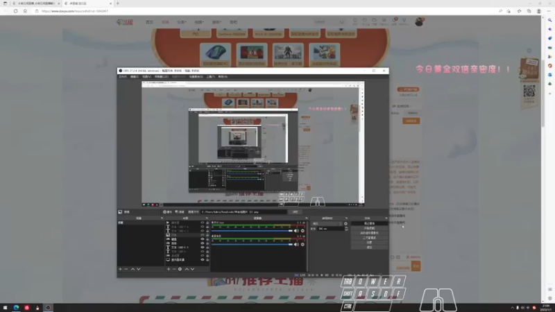The height and width of the screenshot is (312, 555).
Task: Remove the selected scene with minus button
Action: click(x=126, y=269)
